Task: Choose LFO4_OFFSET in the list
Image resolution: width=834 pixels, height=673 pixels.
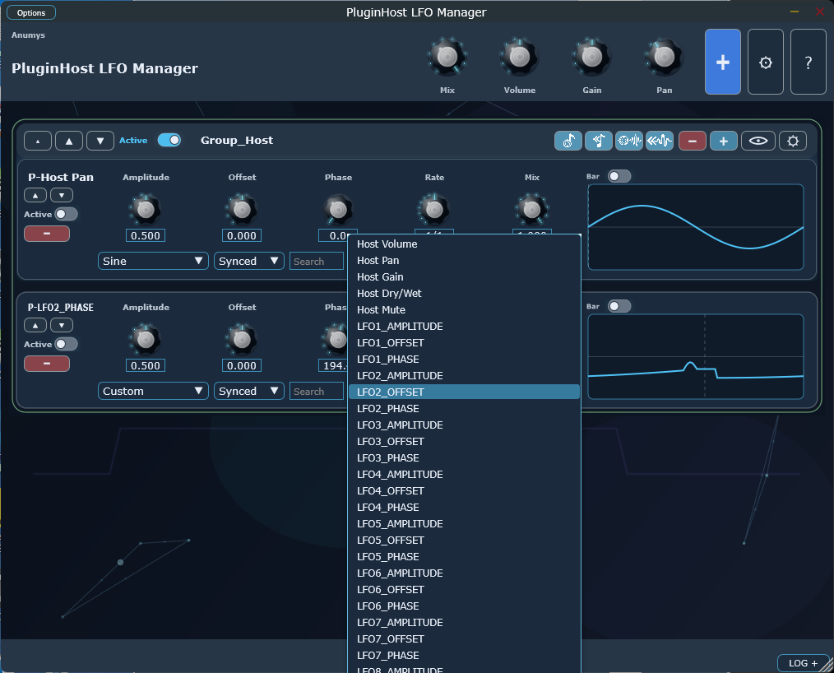Action: [464, 491]
